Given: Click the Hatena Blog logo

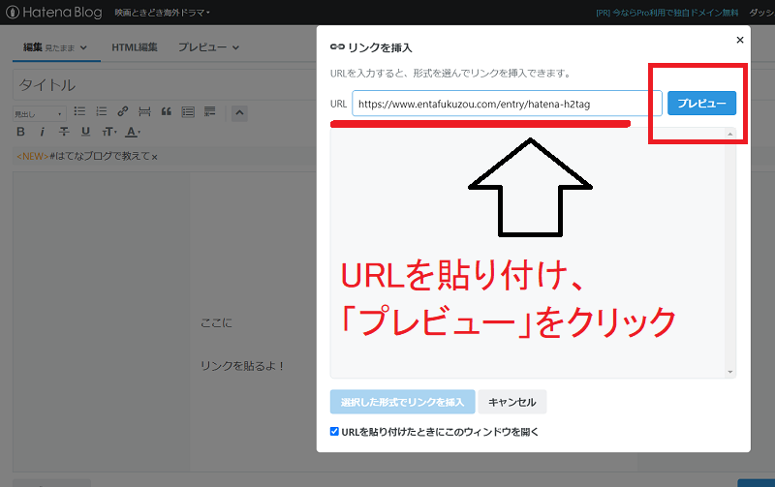Looking at the screenshot, I should 54,13.
